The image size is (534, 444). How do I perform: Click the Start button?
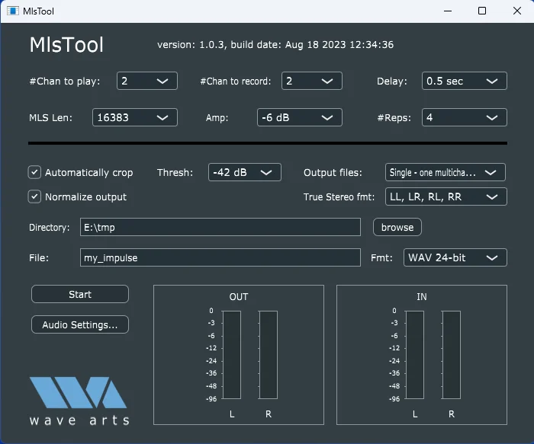coord(80,294)
